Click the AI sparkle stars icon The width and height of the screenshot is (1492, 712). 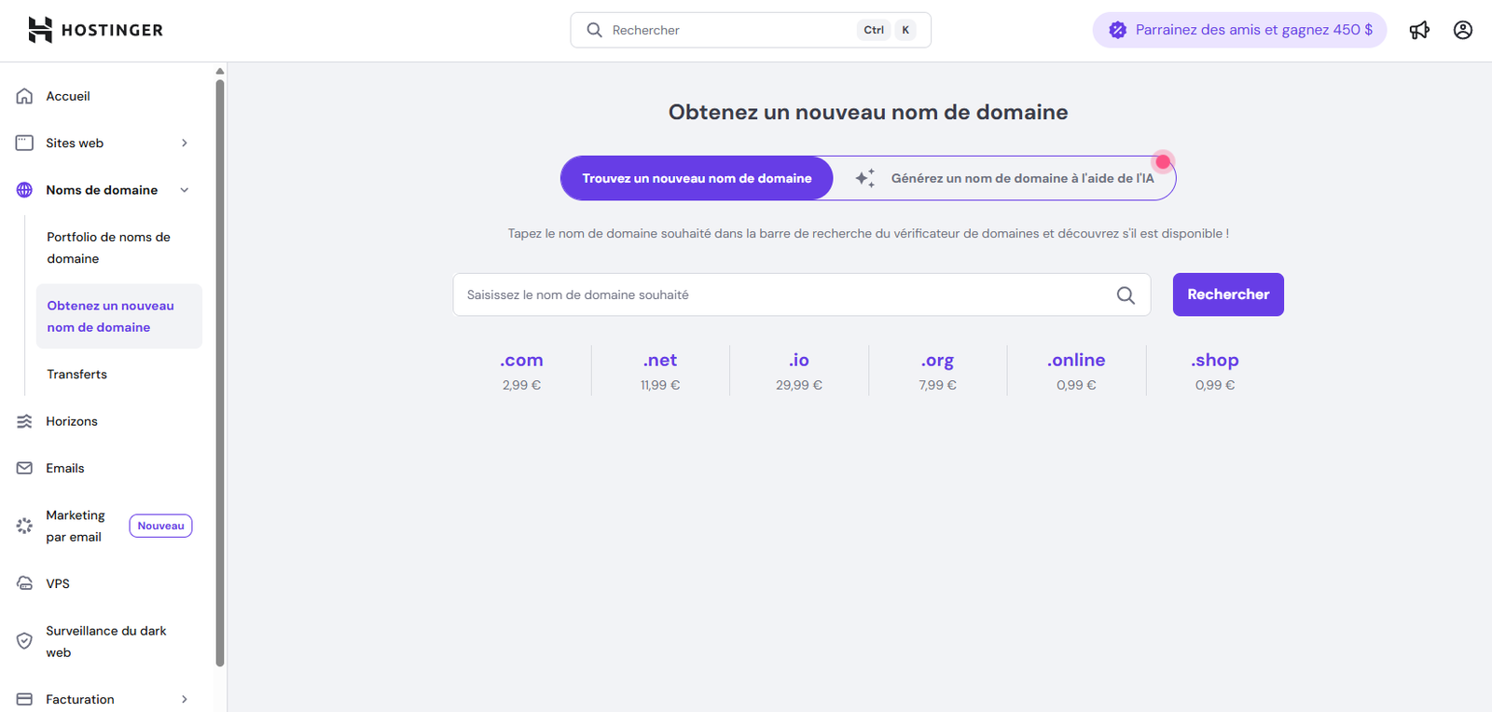click(x=865, y=178)
